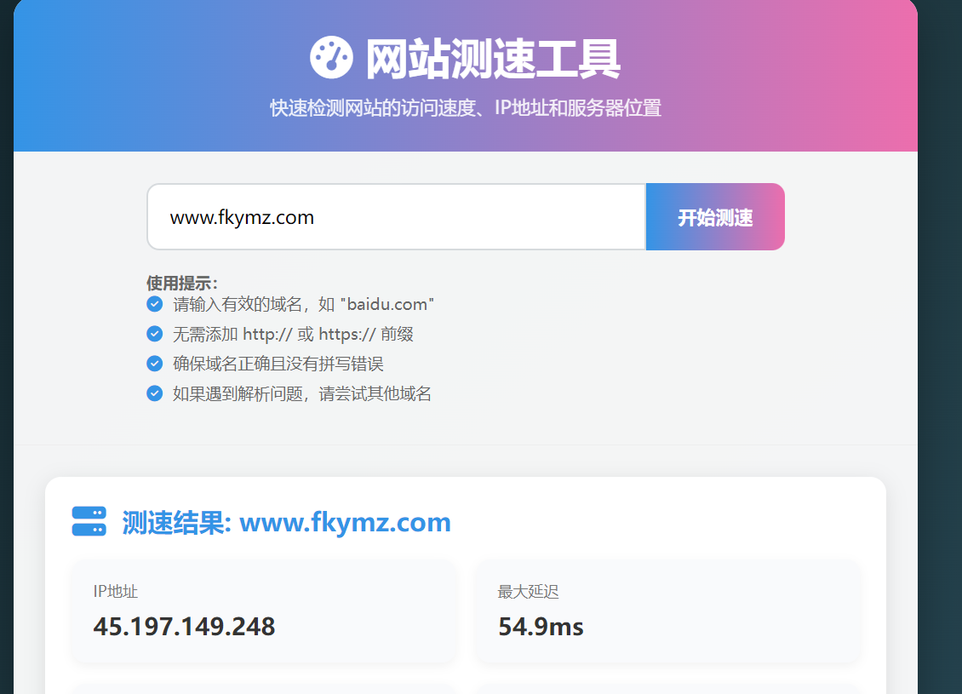Click the checkmark icon beside 无需添加 http://

[x=154, y=334]
